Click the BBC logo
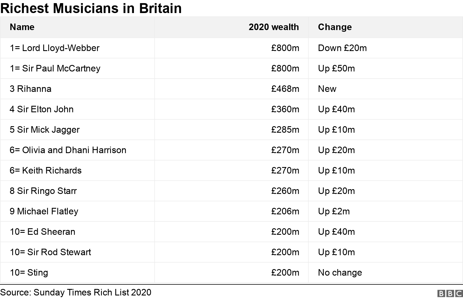 click(x=450, y=293)
